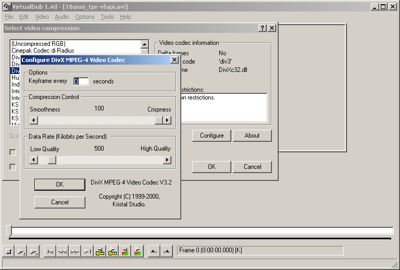Click the video timeline position thumb
The image size is (400, 270).
[x=9, y=231]
